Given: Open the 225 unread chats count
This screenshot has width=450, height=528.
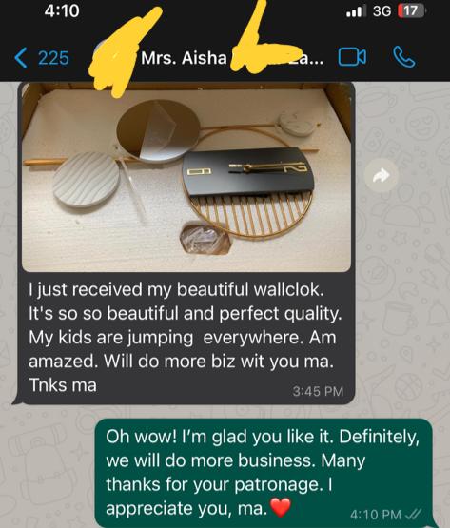Looking at the screenshot, I should click(53, 58).
